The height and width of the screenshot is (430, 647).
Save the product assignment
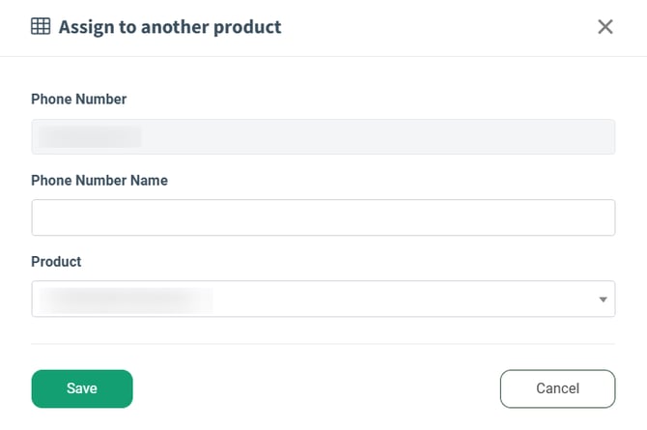(82, 388)
